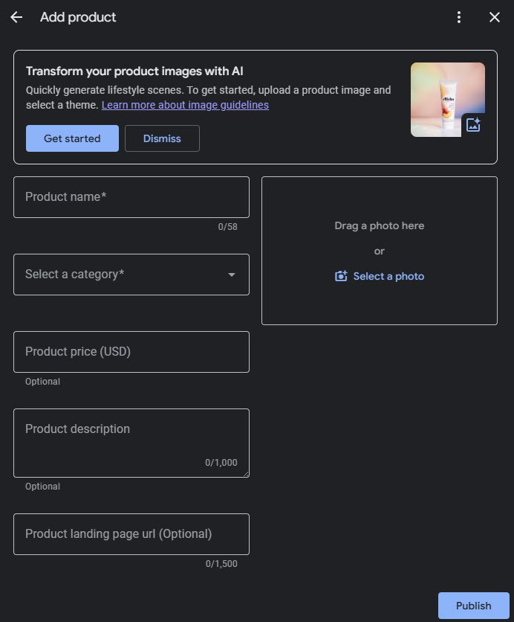Click the back arrow beside Add product
Image resolution: width=514 pixels, height=622 pixels.
point(16,17)
